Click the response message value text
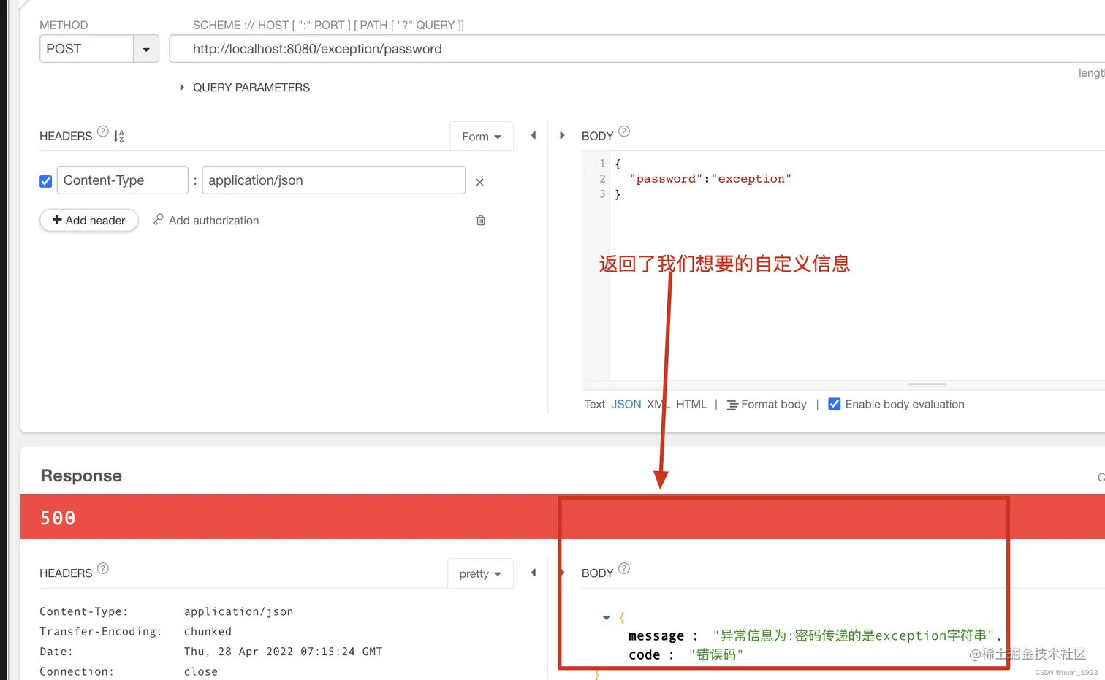This screenshot has width=1105, height=680. [853, 636]
